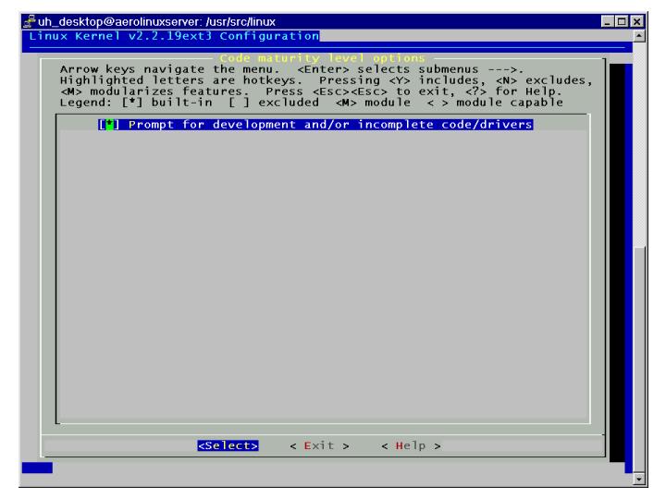Image resolution: width=666 pixels, height=499 pixels.
Task: Activate the Select button
Action: coord(228,445)
